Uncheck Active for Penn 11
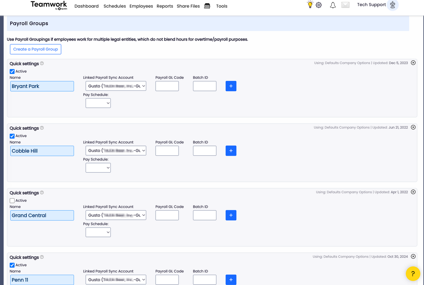424x285 pixels. coord(12,265)
